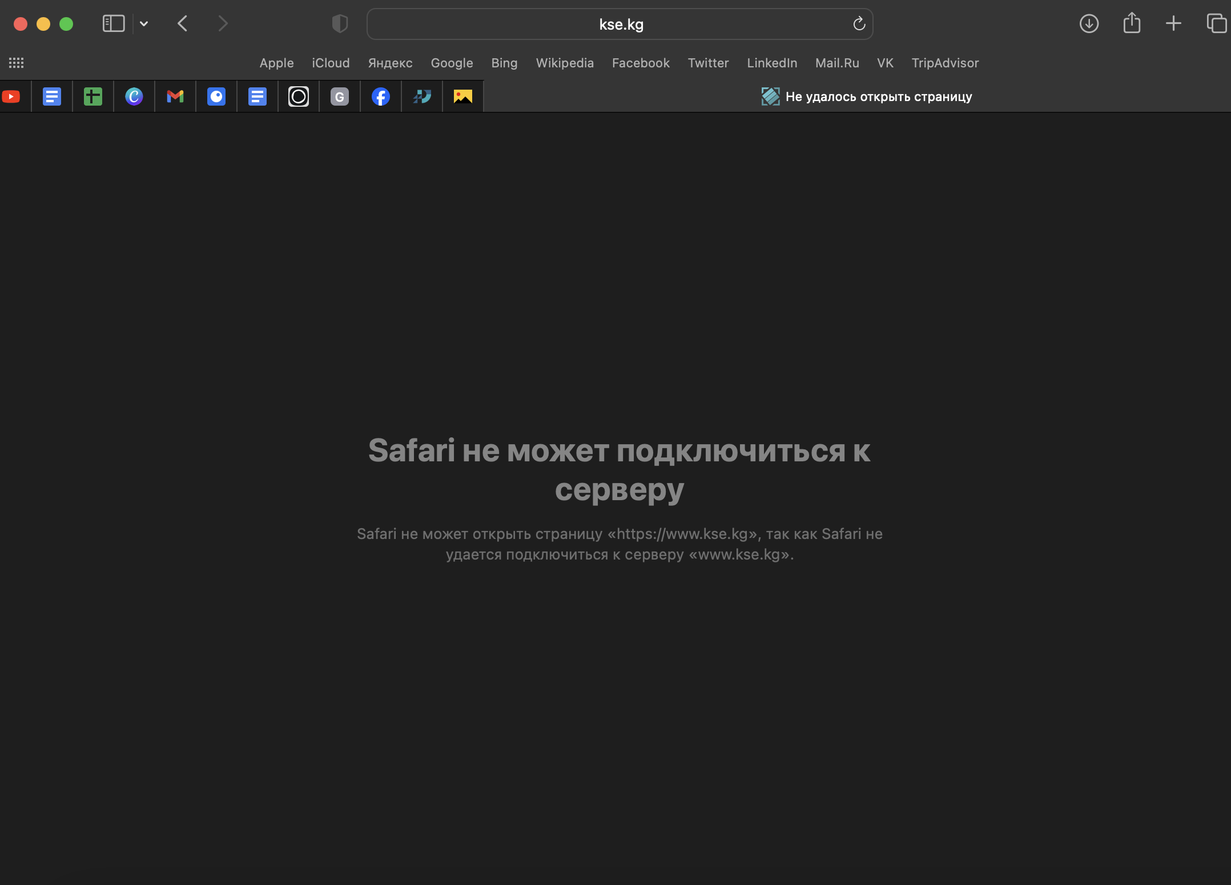Click the Share icon
1231x885 pixels.
[x=1132, y=24]
